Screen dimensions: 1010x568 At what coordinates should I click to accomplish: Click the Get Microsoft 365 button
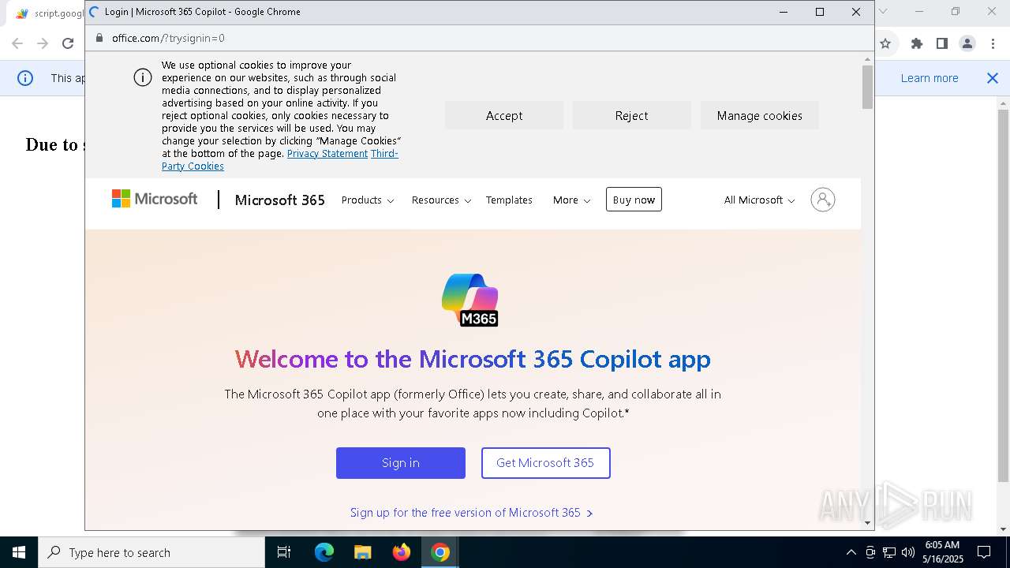(x=545, y=463)
